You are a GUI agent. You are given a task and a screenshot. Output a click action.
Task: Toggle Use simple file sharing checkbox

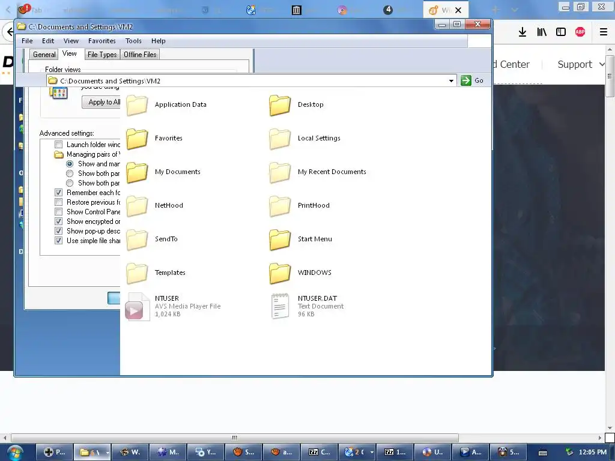pos(58,241)
